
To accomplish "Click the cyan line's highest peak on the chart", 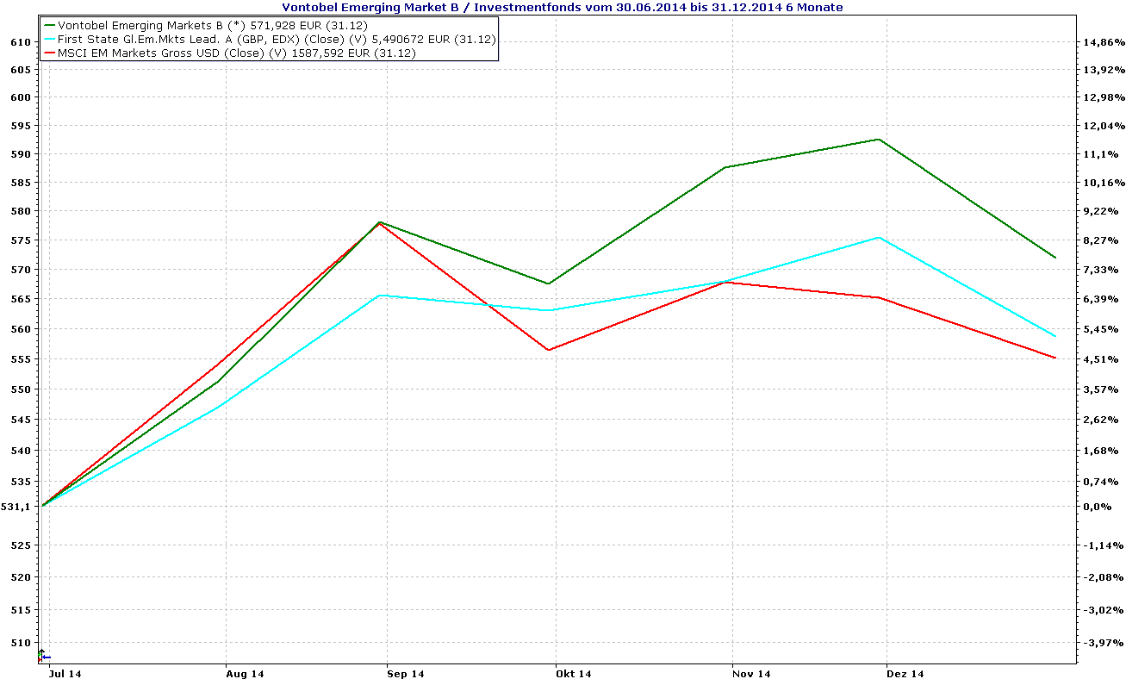I will 878,238.
